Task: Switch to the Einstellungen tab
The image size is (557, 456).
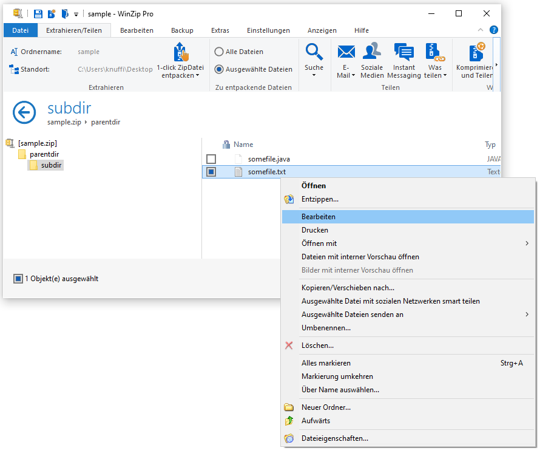Action: click(x=269, y=30)
